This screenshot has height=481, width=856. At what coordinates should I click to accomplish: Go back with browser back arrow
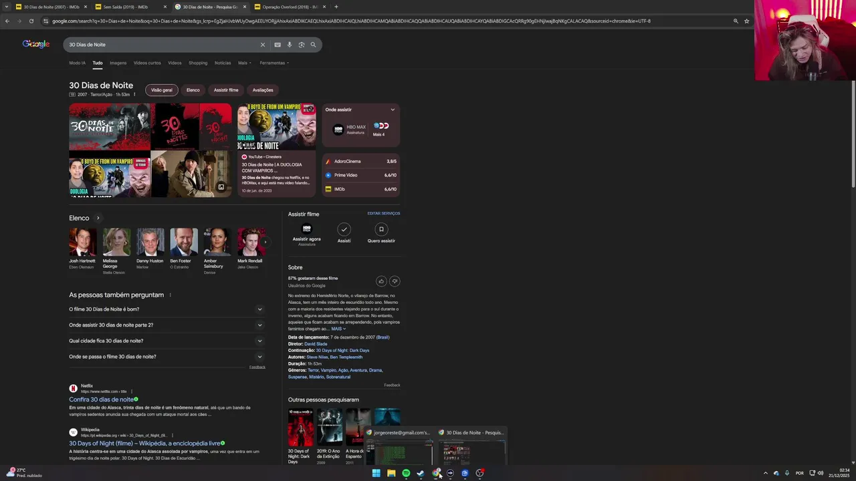[x=7, y=21]
